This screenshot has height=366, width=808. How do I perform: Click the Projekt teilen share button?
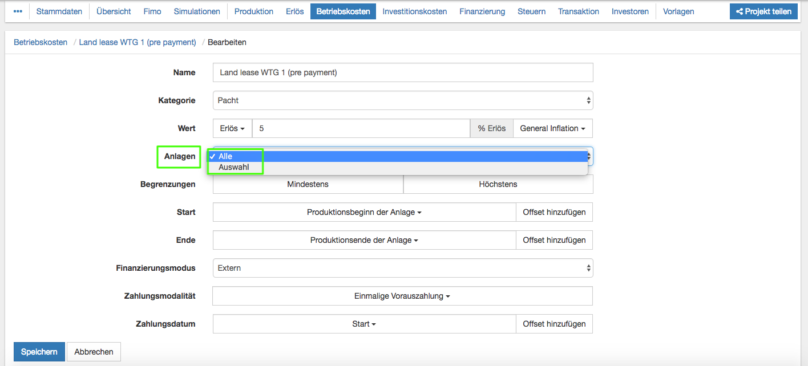763,11
